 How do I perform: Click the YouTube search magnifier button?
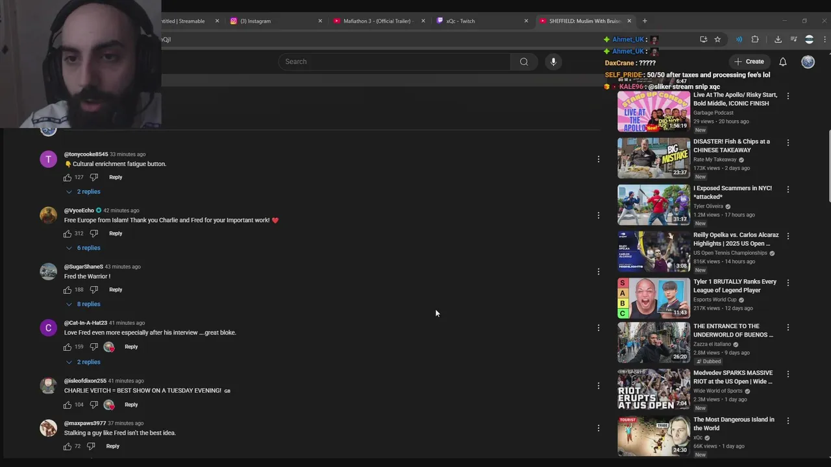(x=524, y=62)
